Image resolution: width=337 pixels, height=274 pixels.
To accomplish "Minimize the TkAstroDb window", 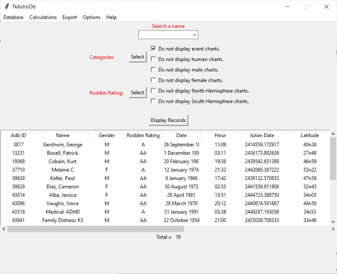I will [287, 7].
